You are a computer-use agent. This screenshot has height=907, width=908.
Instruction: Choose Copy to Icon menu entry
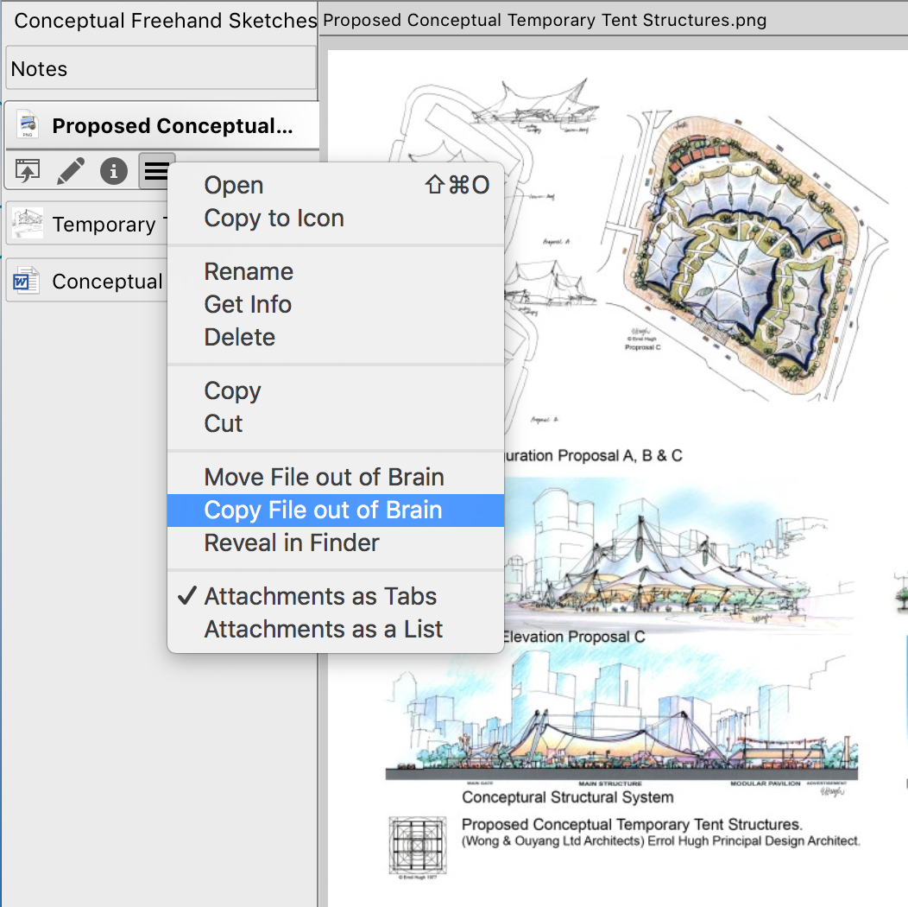coord(274,218)
